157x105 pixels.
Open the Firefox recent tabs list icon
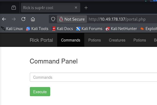(14, 7)
